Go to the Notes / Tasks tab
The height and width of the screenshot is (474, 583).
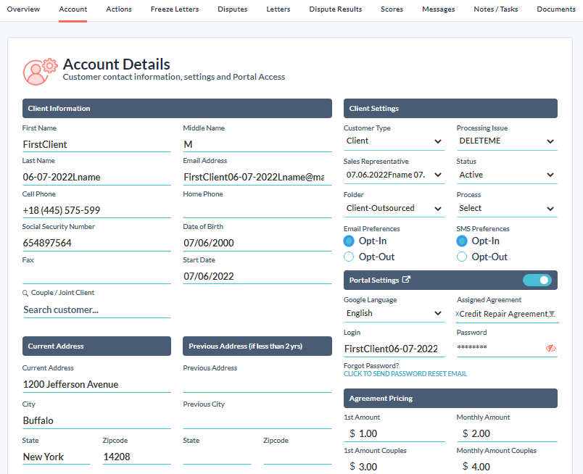pos(496,9)
